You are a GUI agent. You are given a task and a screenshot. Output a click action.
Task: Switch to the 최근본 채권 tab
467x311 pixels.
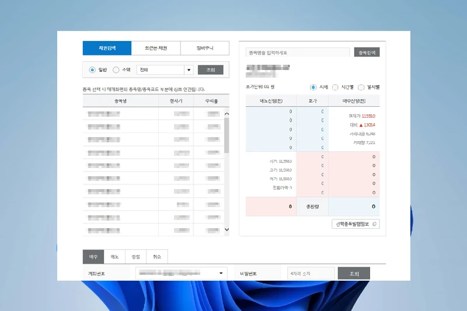point(156,48)
